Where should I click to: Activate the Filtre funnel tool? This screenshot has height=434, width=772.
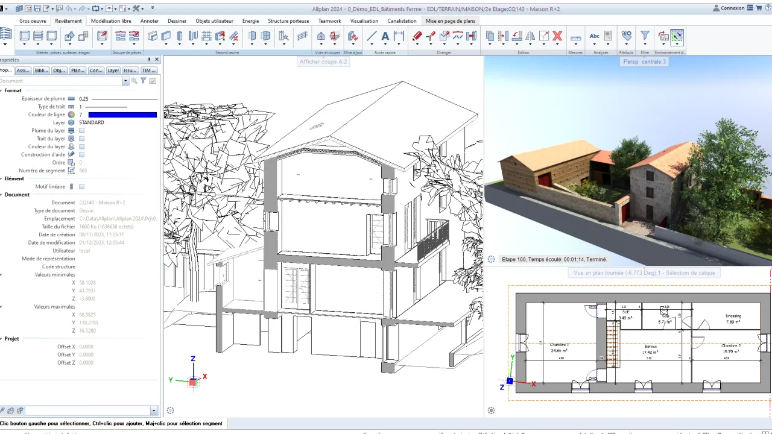(645, 35)
